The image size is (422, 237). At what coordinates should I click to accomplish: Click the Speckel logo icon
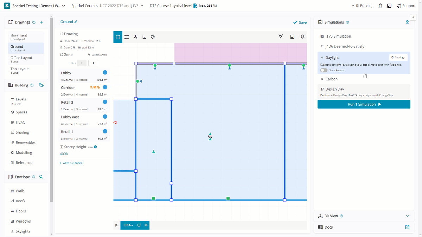click(7, 6)
